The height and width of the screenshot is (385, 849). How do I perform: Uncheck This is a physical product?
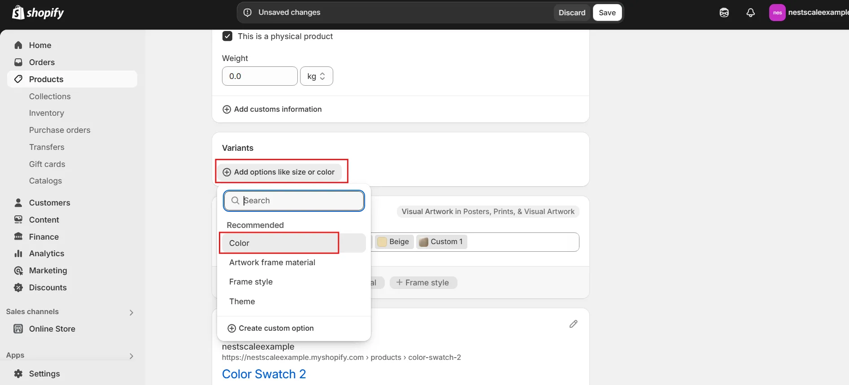tap(227, 36)
